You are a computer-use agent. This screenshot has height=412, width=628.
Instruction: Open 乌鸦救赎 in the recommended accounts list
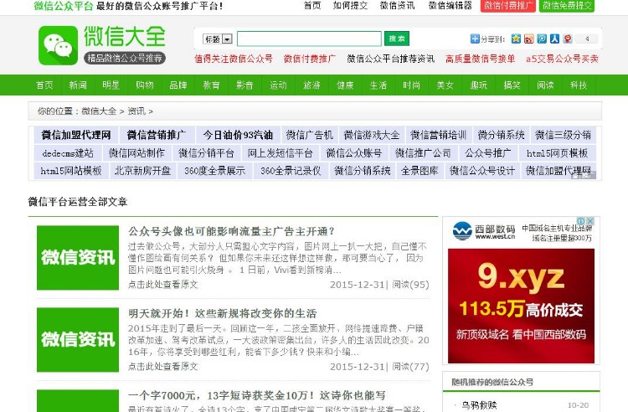(x=479, y=405)
